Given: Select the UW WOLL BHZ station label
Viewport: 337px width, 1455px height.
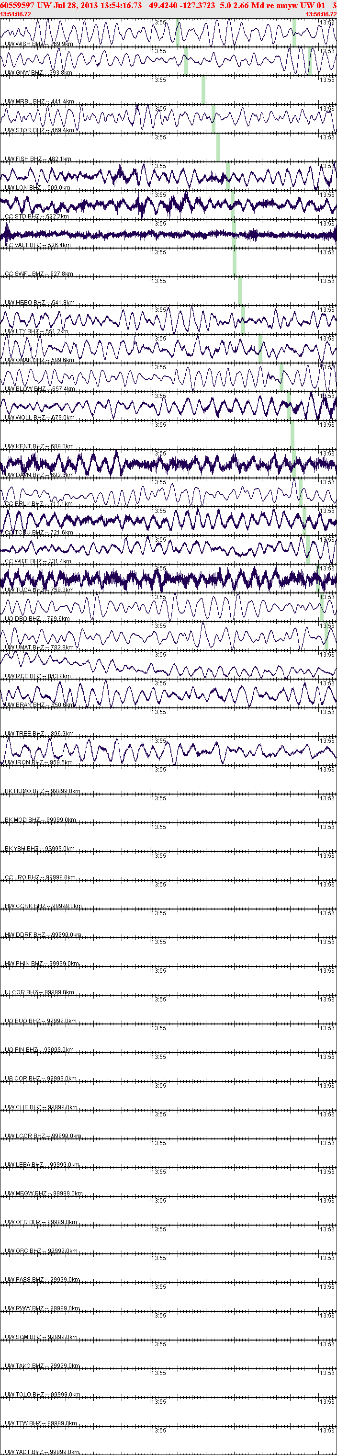Looking at the screenshot, I should pos(40,418).
